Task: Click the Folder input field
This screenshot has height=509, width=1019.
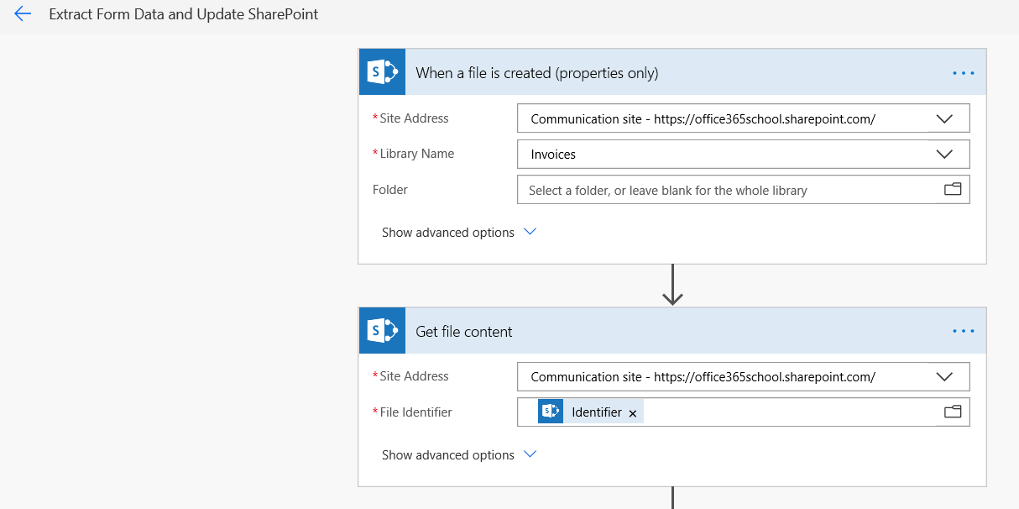Action: coord(744,190)
